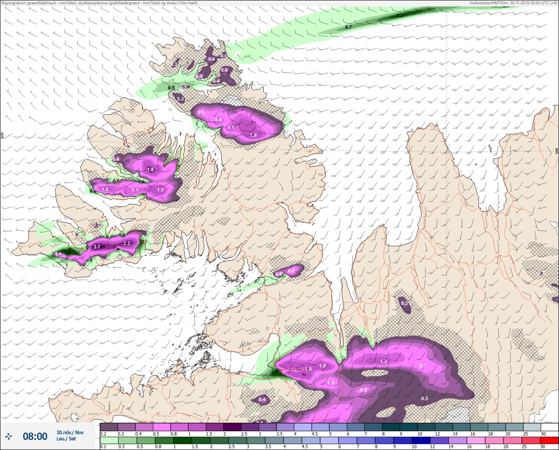Viewport: 559px width, 450px height.
Task: Click the 0.2 label in the upper legend row
Action: (103, 433)
